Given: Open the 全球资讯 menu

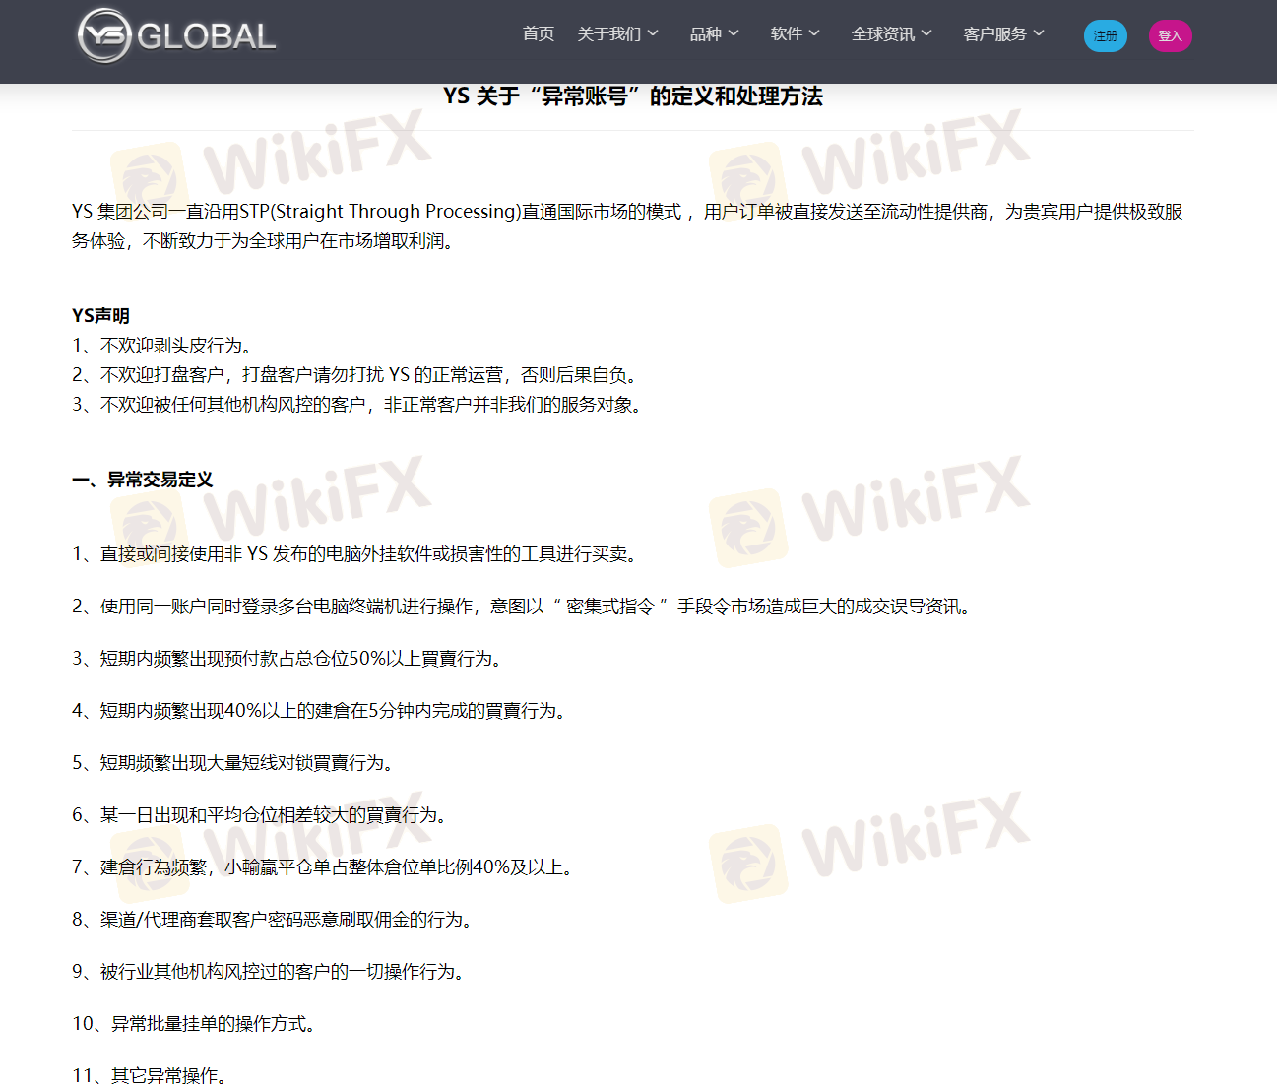Looking at the screenshot, I should 883,34.
